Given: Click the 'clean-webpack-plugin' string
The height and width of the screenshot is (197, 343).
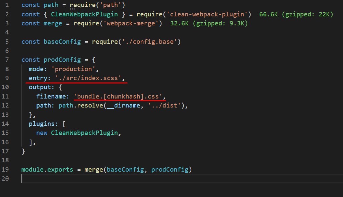Looking at the screenshot, I should (x=207, y=14).
